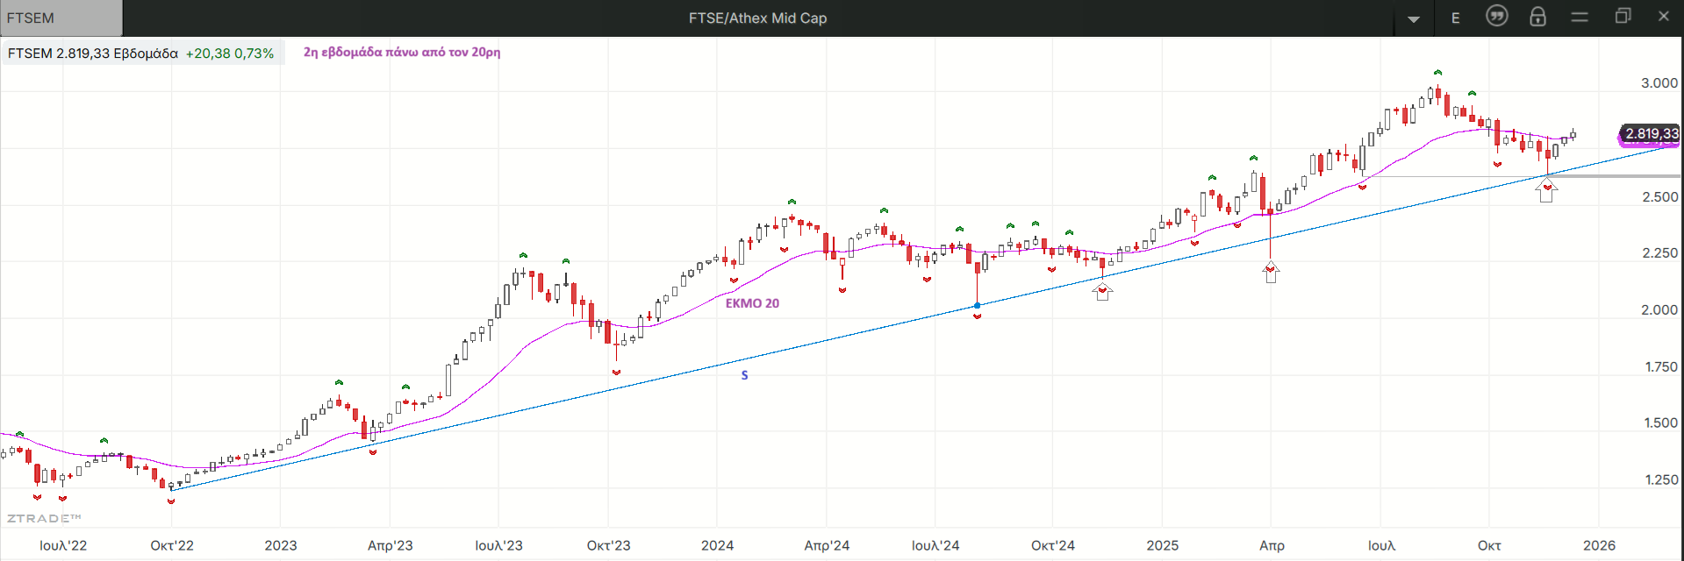Select the blue 'S' support trendline label
This screenshot has width=1684, height=561.
[744, 375]
